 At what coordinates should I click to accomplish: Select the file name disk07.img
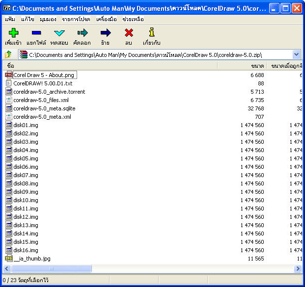point(26,175)
